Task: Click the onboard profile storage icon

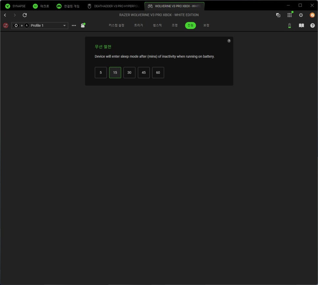Action: [x=83, y=25]
